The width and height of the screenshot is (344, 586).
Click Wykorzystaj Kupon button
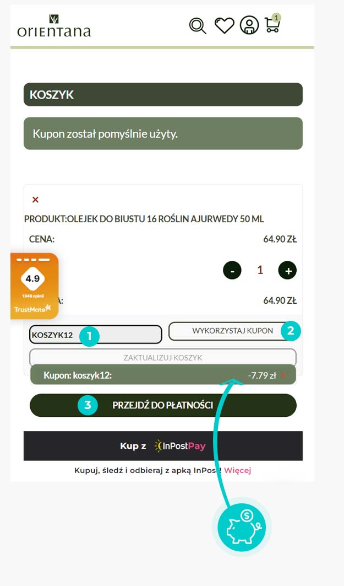pos(232,331)
